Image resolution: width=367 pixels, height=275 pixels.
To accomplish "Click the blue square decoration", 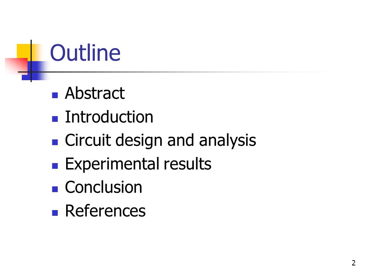I will tap(35, 71).
